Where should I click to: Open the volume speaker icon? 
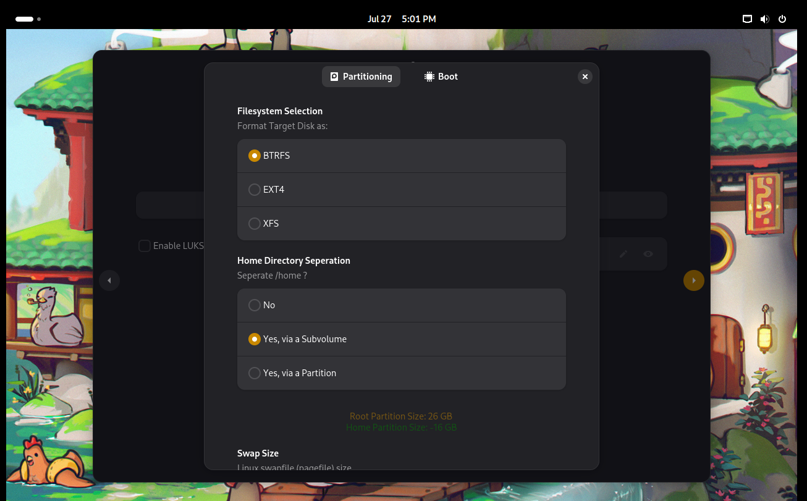[764, 19]
